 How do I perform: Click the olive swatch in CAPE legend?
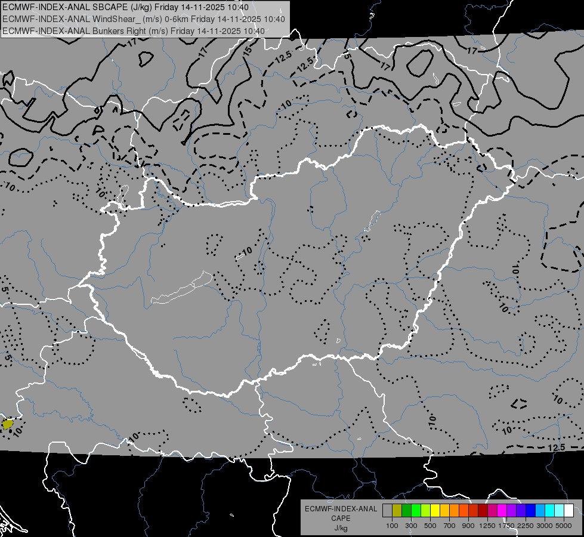(x=397, y=510)
